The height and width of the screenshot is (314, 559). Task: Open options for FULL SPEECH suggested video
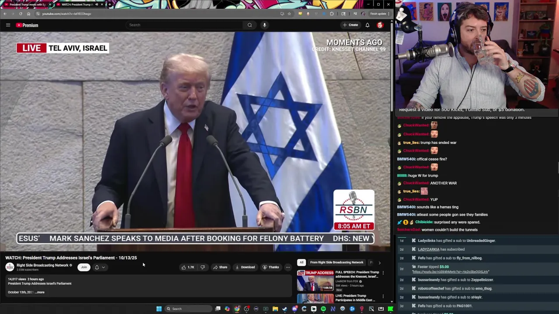383,273
